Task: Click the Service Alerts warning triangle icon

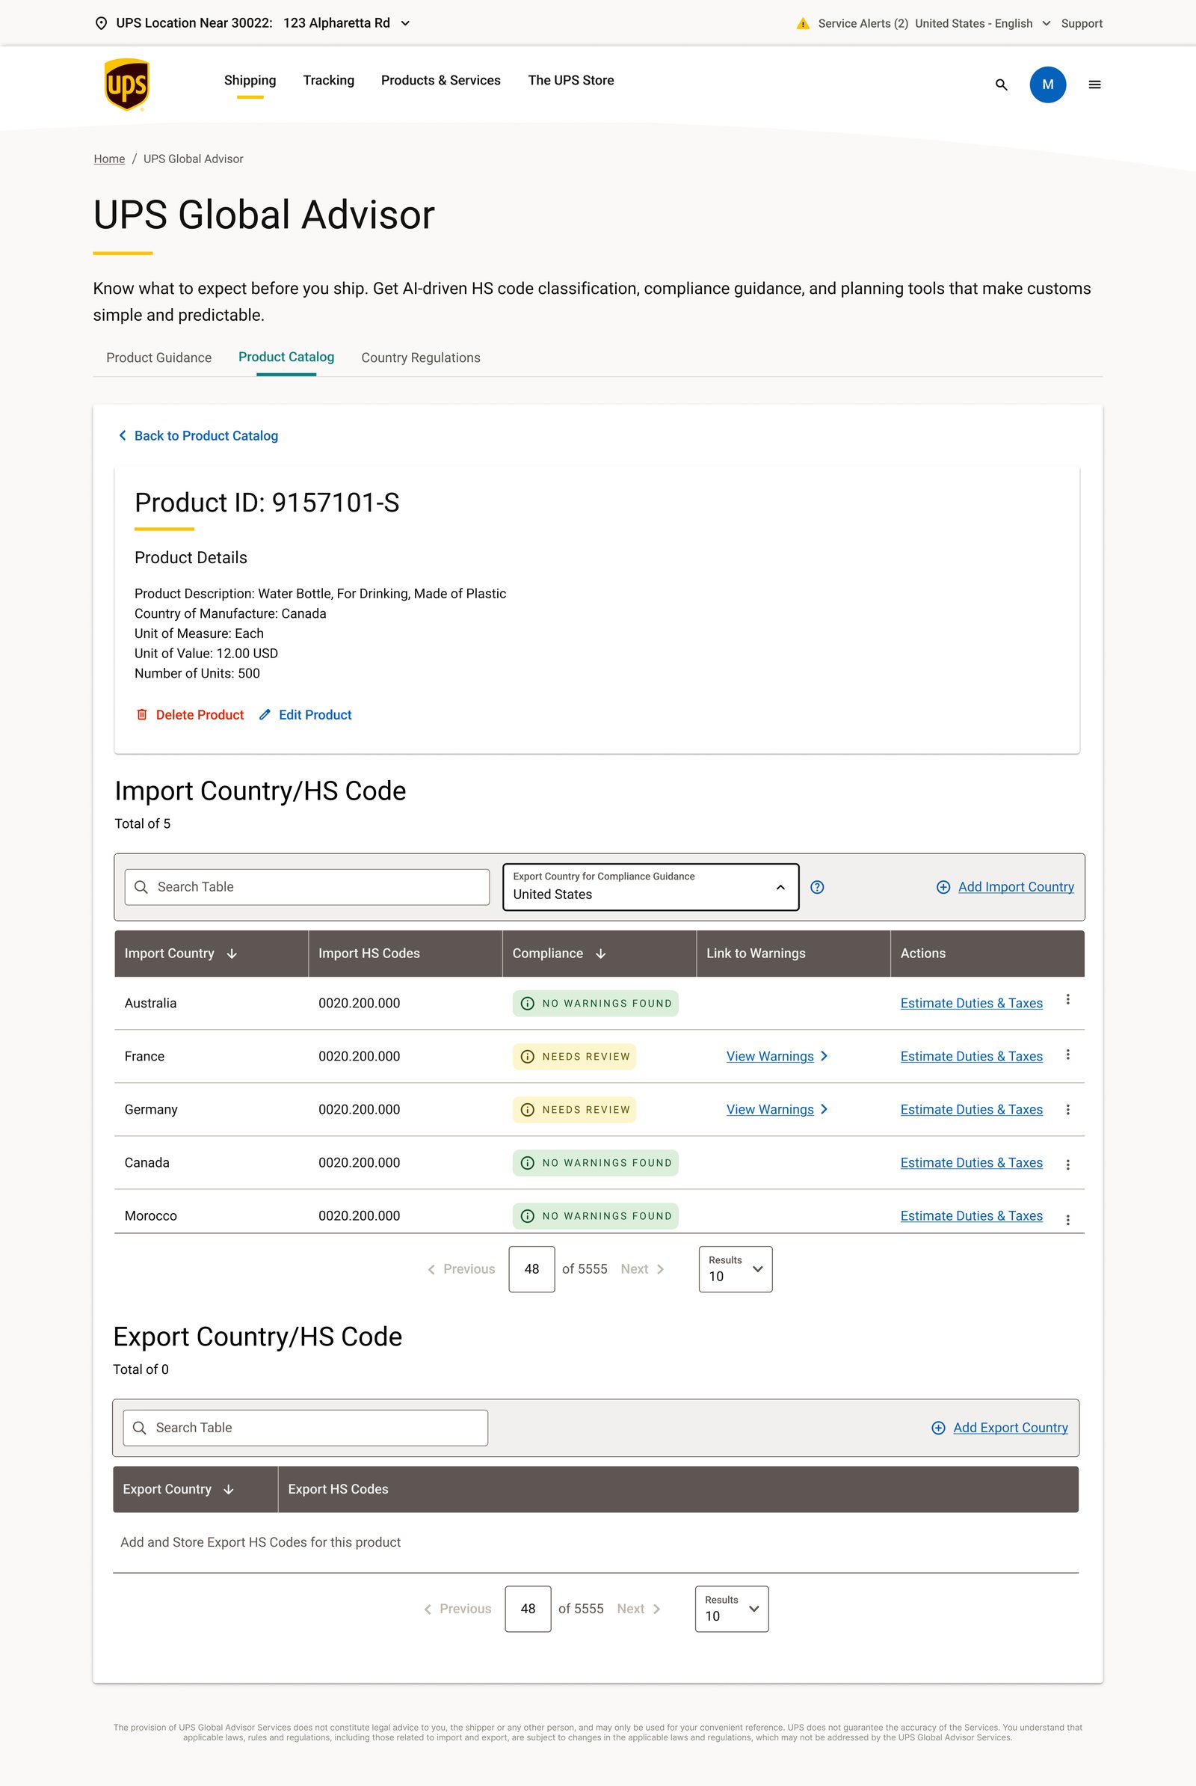Action: coord(802,24)
